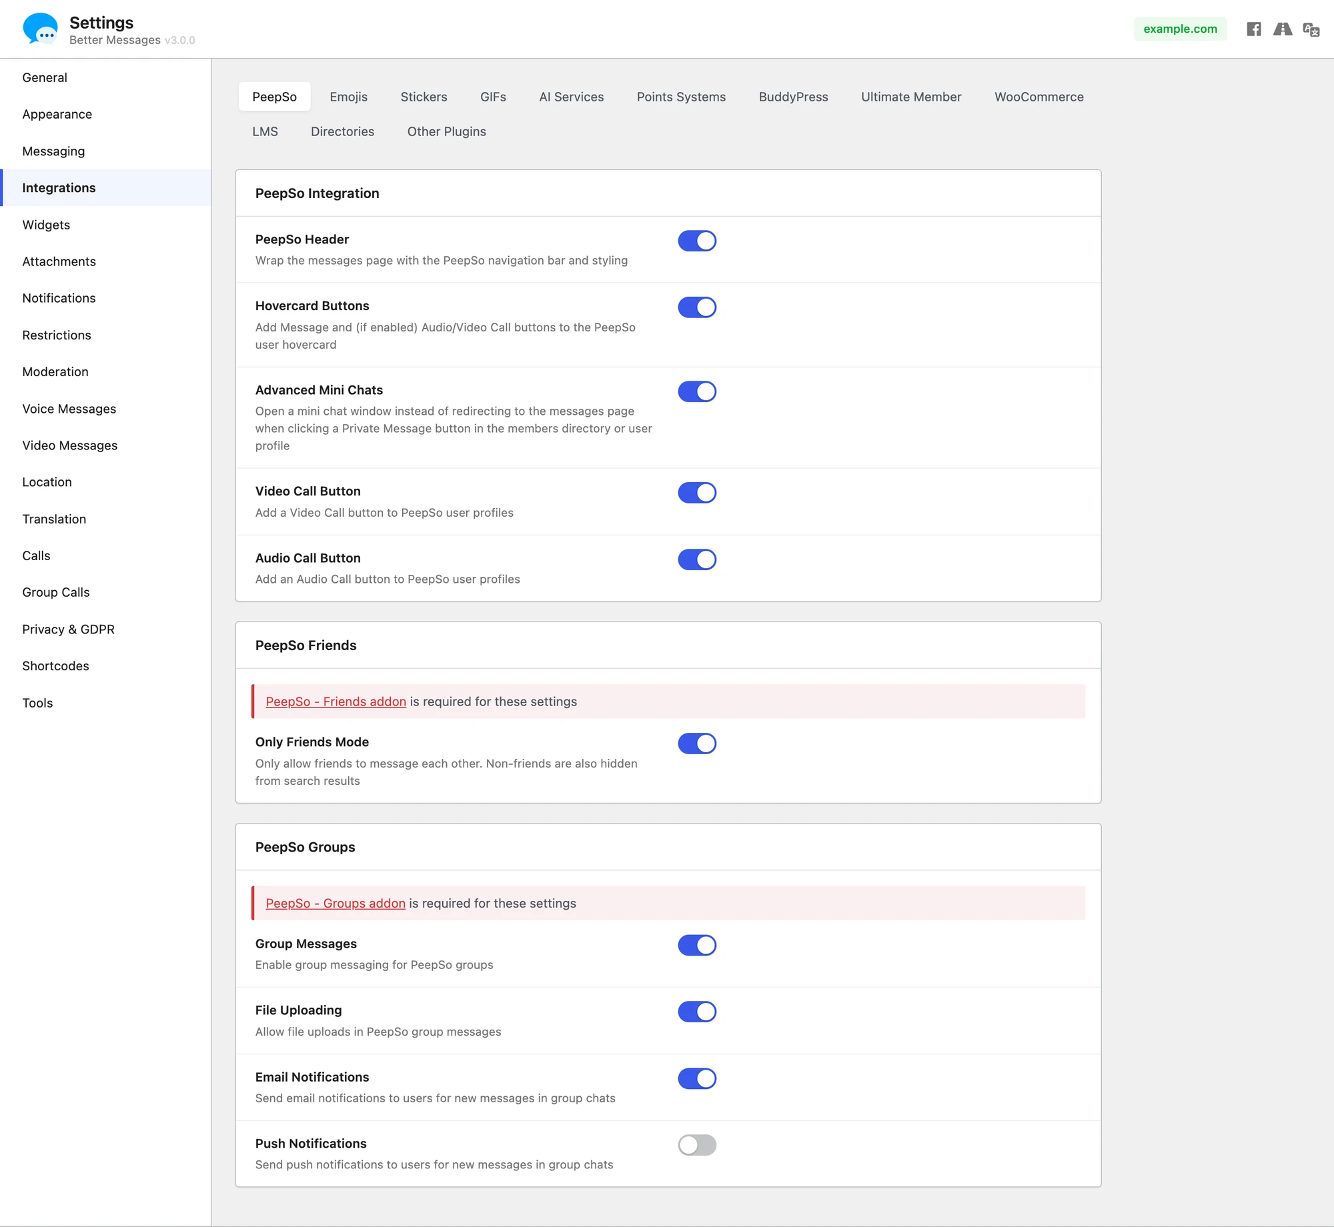
Task: Go to Points Systems tab
Action: pos(681,97)
